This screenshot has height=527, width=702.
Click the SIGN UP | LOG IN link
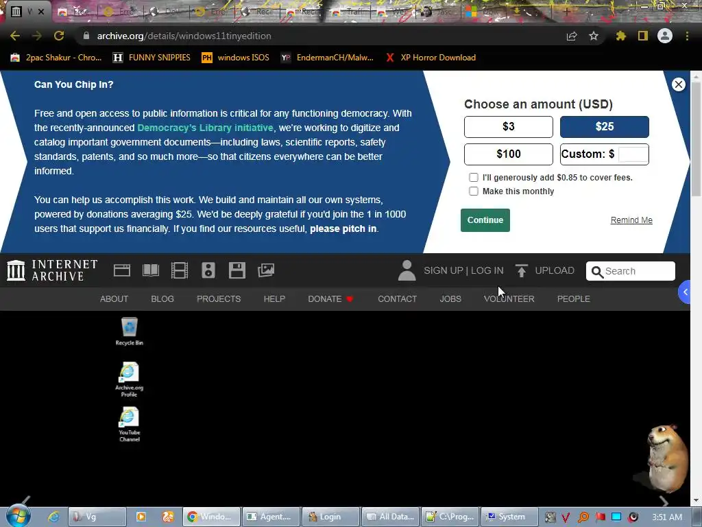tap(463, 270)
